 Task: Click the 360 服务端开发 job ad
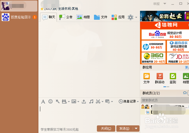153,58
